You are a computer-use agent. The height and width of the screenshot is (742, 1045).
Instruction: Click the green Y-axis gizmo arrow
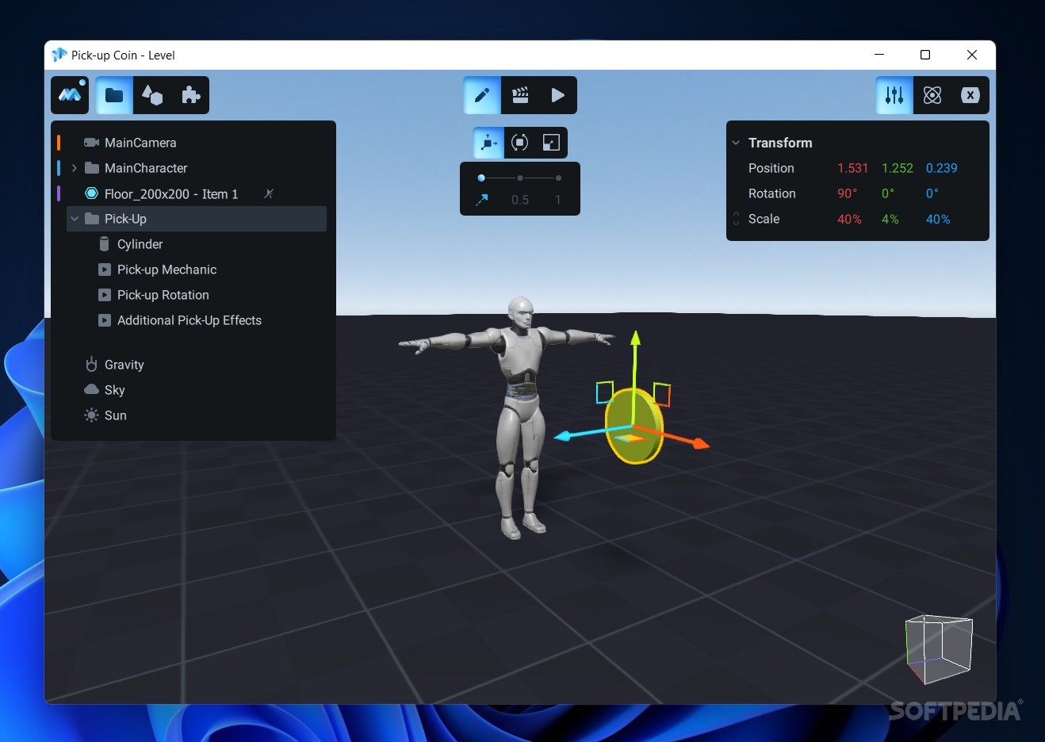tap(634, 339)
